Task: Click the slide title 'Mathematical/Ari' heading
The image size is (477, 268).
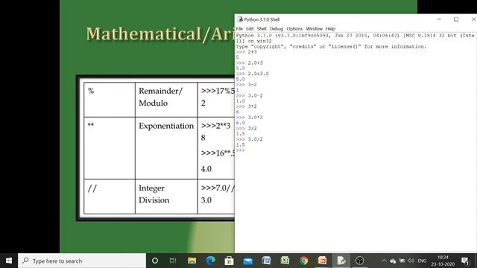Action: click(160, 33)
